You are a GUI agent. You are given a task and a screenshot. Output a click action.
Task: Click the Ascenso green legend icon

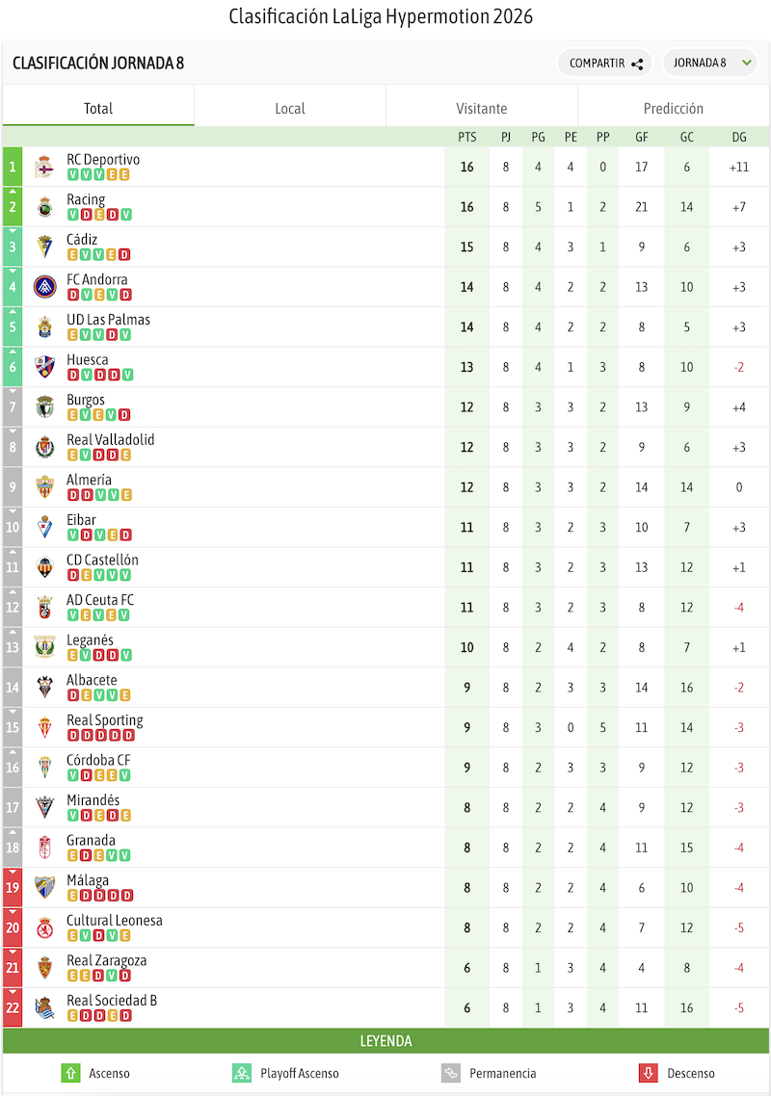click(x=70, y=1073)
